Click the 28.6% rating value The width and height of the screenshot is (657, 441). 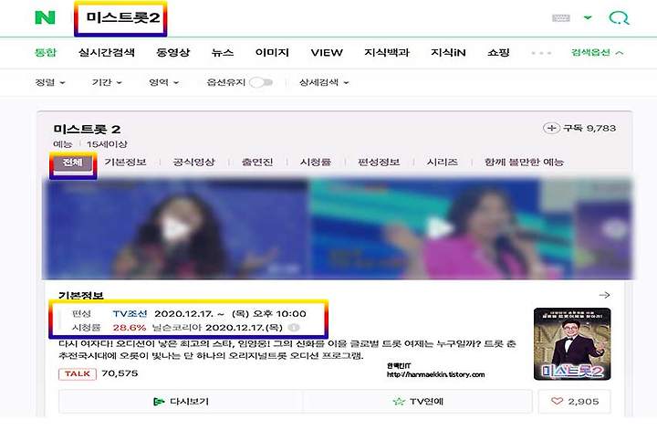click(130, 328)
